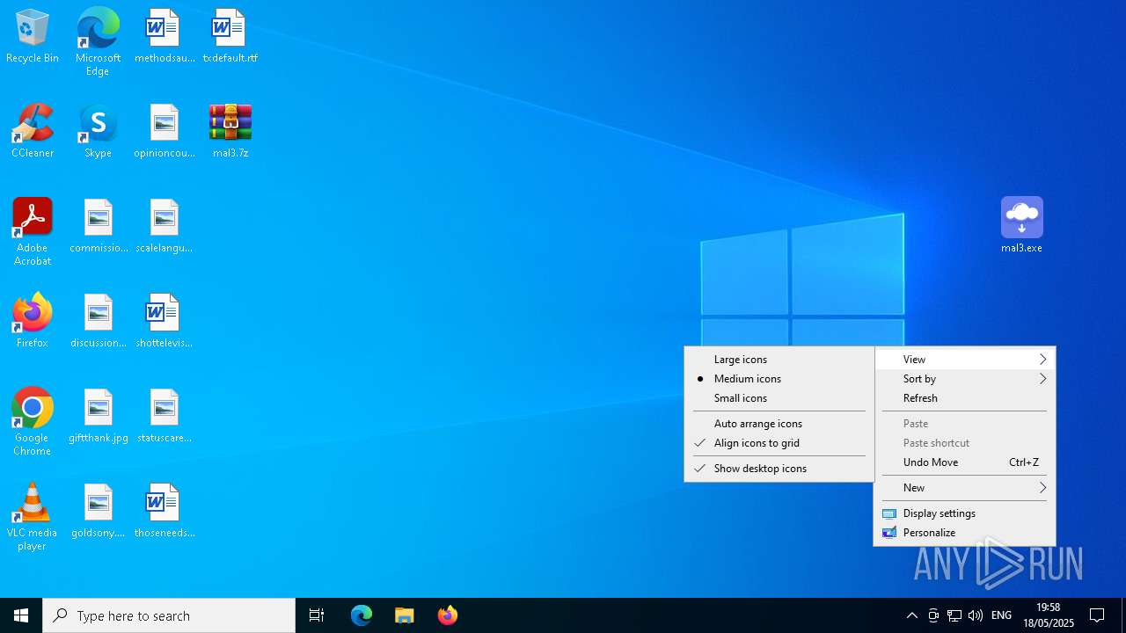Choose Small icons view option
1126x633 pixels.
click(779, 398)
